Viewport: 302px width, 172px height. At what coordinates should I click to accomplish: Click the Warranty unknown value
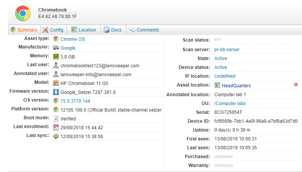(x=224, y=165)
